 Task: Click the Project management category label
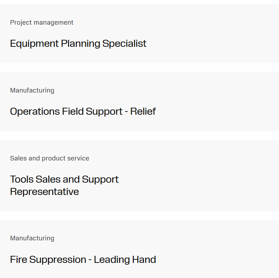coord(42,23)
